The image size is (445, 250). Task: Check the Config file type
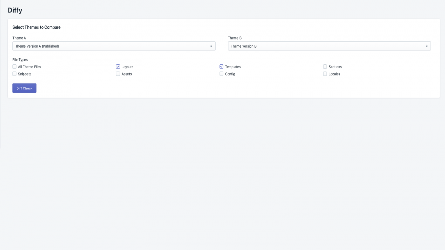222,74
